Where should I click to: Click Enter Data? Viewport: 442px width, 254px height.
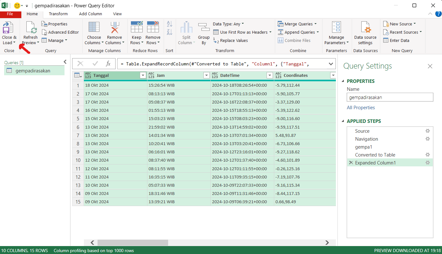(396, 40)
